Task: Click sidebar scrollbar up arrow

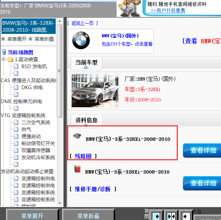Action: (60, 21)
